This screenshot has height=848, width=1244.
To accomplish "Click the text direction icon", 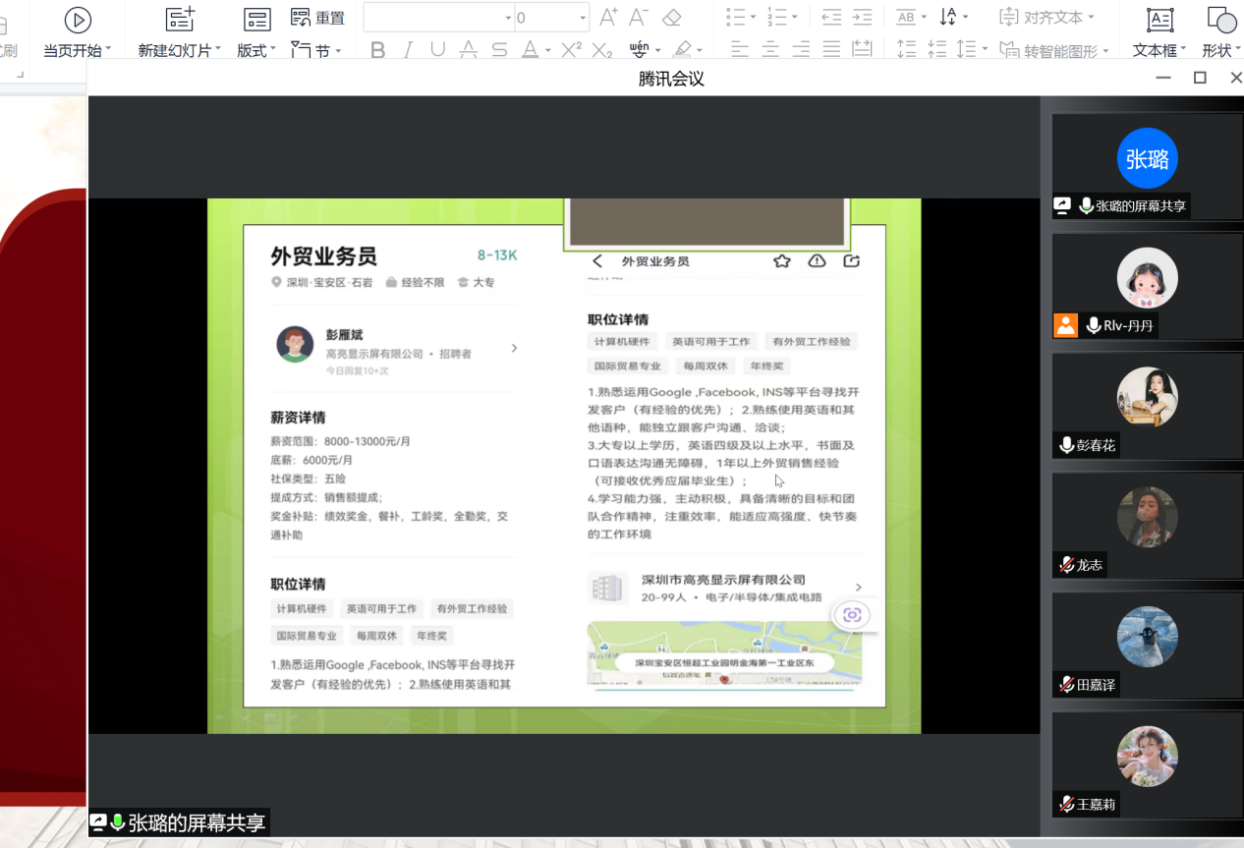I will coord(948,18).
